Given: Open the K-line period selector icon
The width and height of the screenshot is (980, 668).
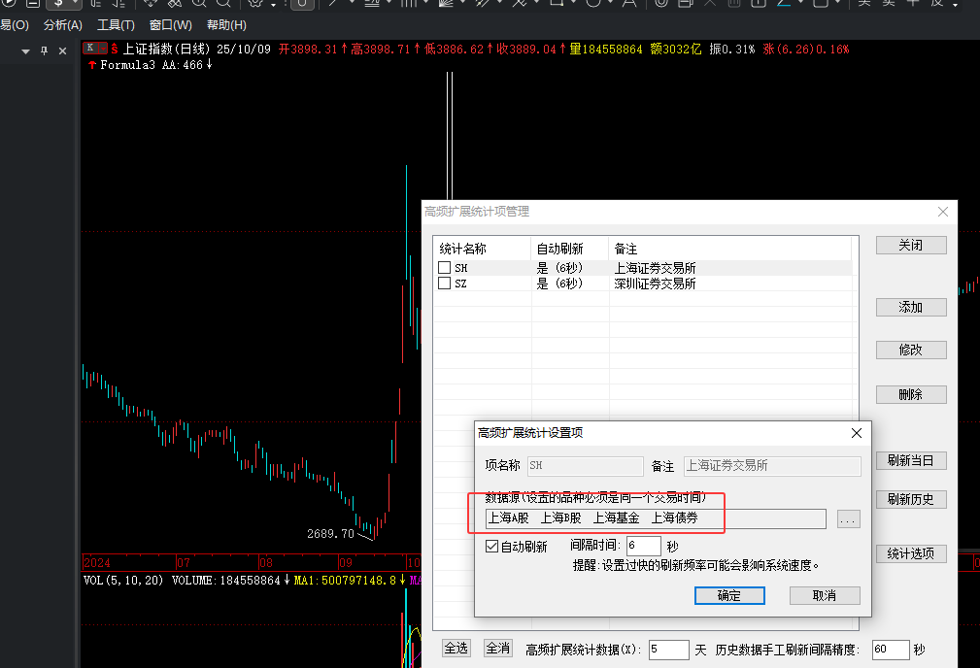Looking at the screenshot, I should tap(95, 49).
